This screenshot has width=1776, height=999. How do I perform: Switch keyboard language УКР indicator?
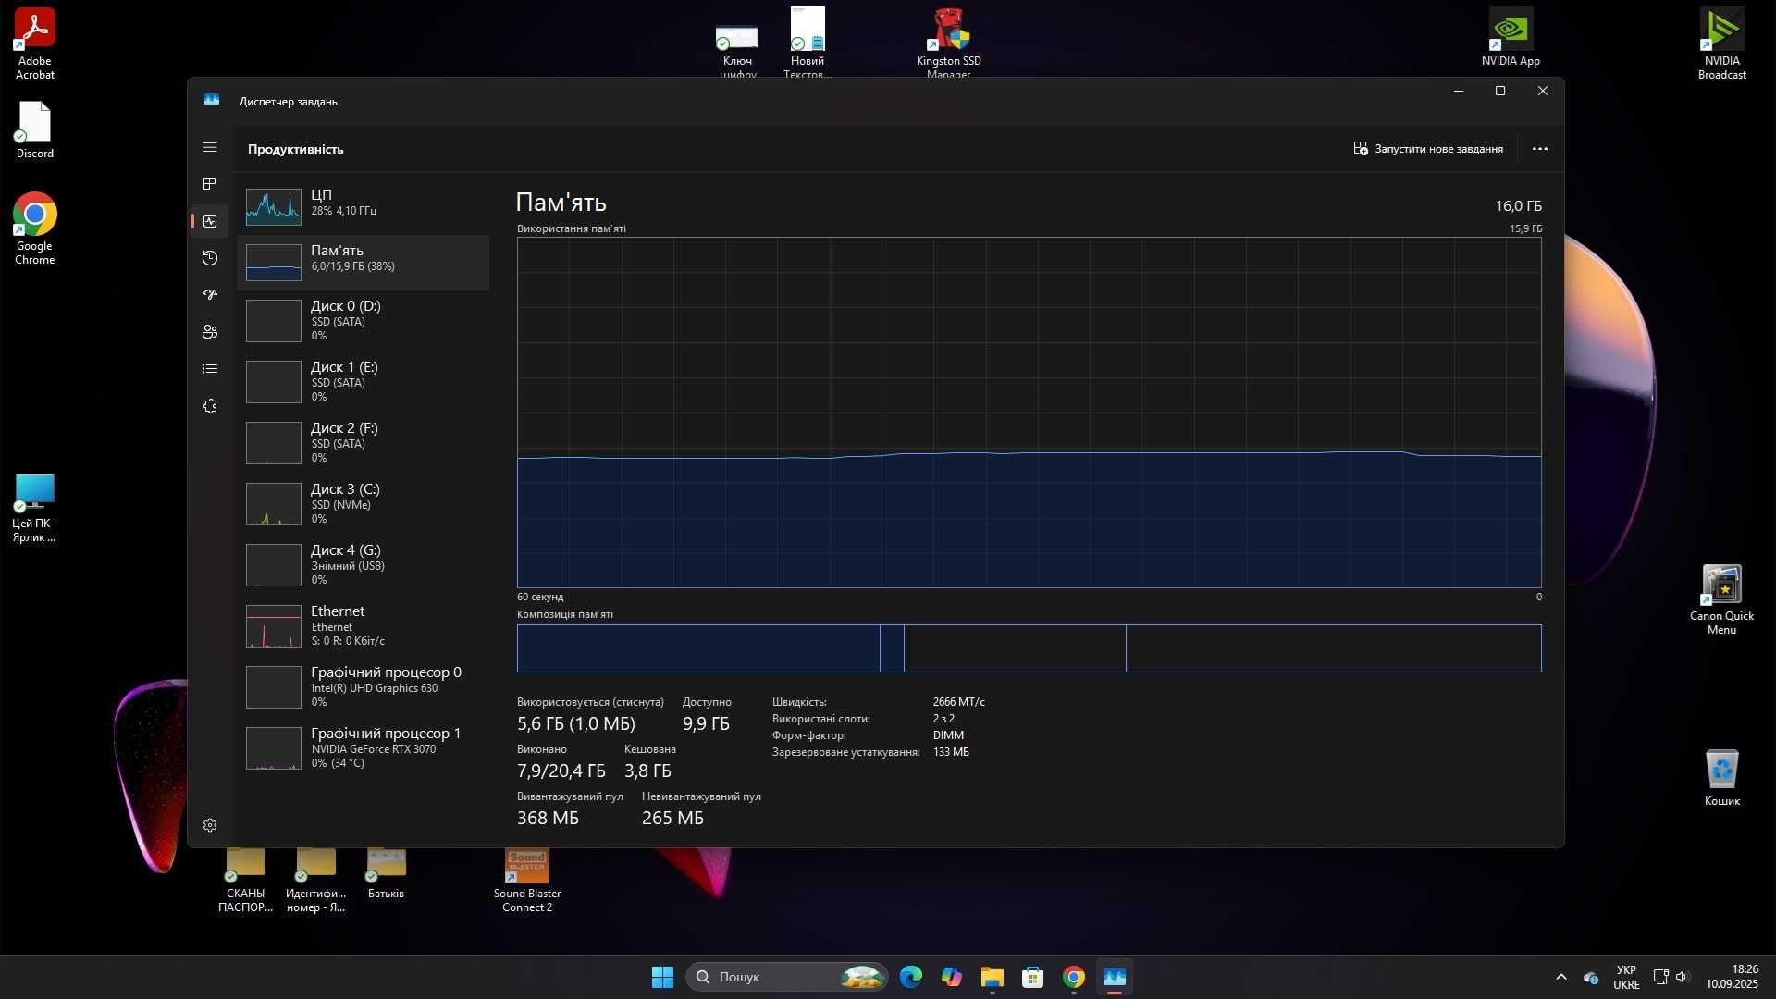[x=1626, y=977]
